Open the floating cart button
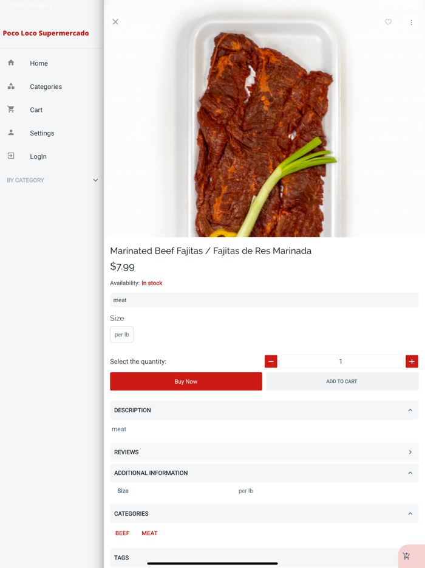The width and height of the screenshot is (425, 568). tap(407, 556)
